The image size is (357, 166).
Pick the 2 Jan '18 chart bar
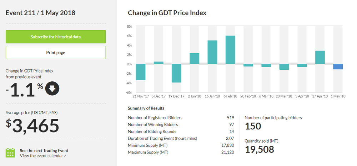tap(194, 59)
